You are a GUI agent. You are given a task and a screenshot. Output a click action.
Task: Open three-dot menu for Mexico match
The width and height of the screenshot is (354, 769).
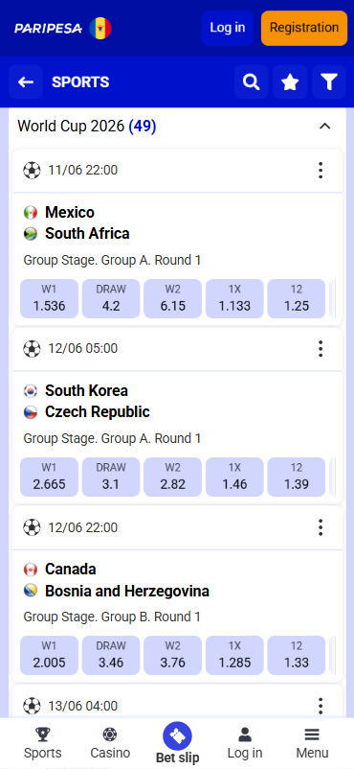point(321,170)
